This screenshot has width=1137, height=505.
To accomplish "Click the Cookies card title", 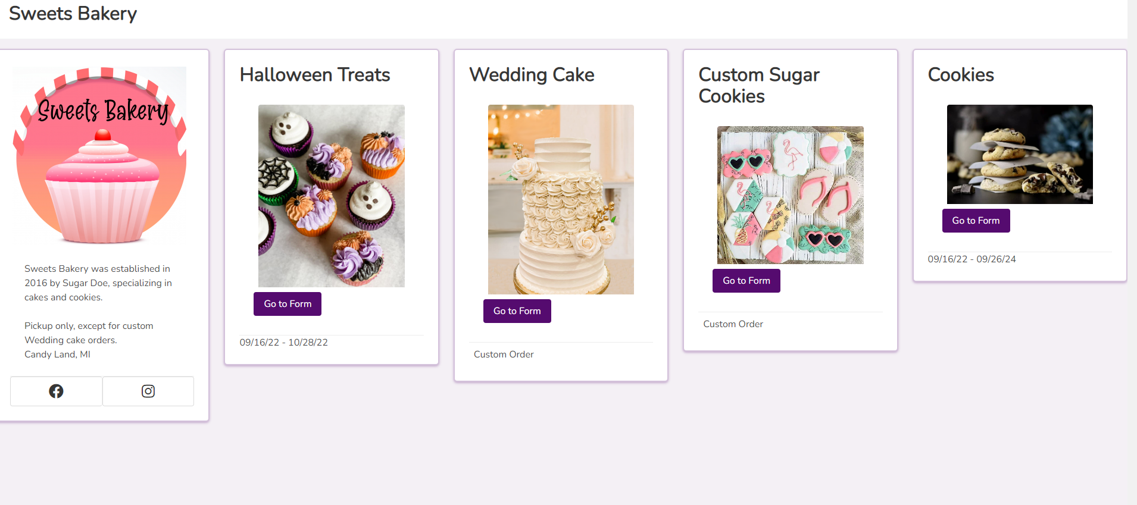I will [961, 75].
